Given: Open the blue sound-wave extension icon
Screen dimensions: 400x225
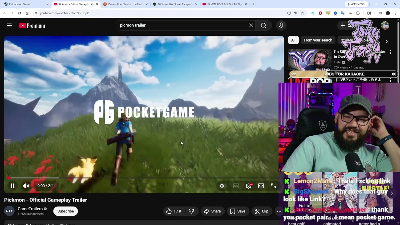Looking at the screenshot, I should pyautogui.click(x=313, y=13).
